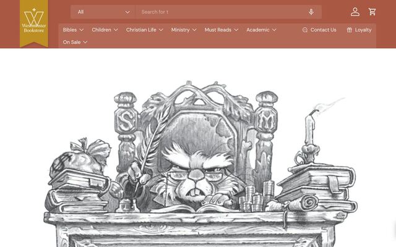Expand the chevron next to Children

coord(116,30)
